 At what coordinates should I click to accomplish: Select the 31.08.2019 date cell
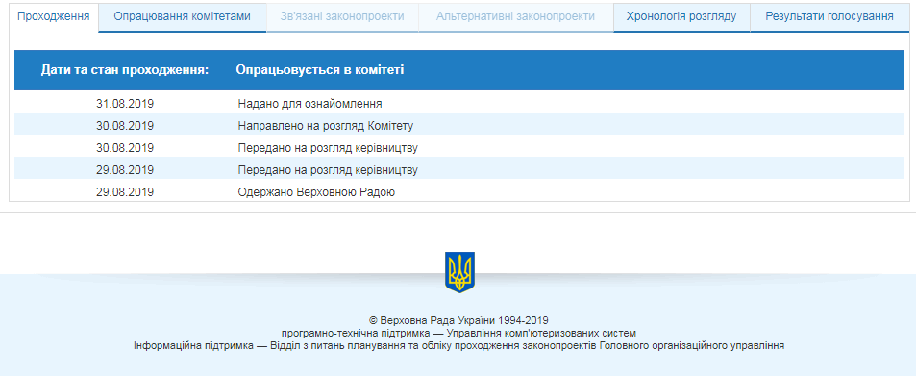point(124,104)
